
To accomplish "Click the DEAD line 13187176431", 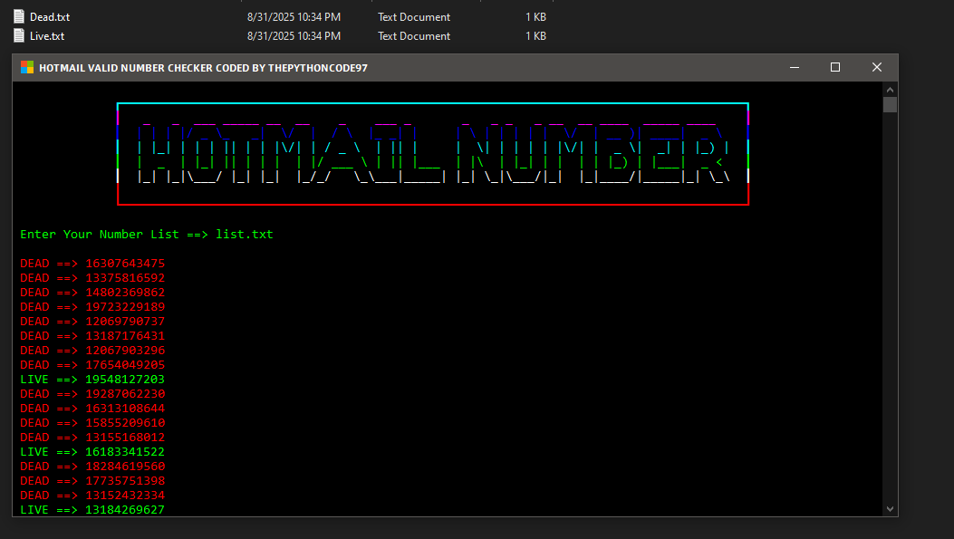I will (92, 336).
